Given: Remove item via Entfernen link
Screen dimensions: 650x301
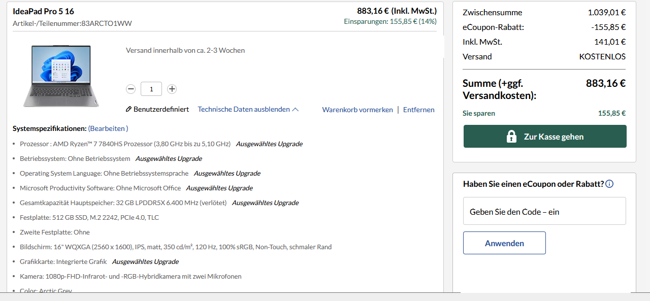Looking at the screenshot, I should pyautogui.click(x=419, y=110).
